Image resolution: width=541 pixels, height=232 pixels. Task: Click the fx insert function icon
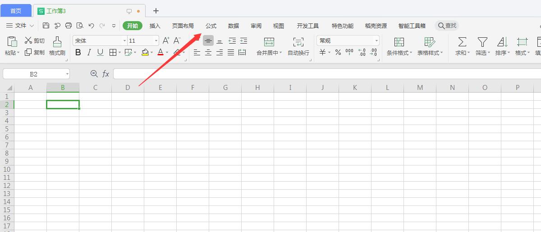(x=105, y=74)
